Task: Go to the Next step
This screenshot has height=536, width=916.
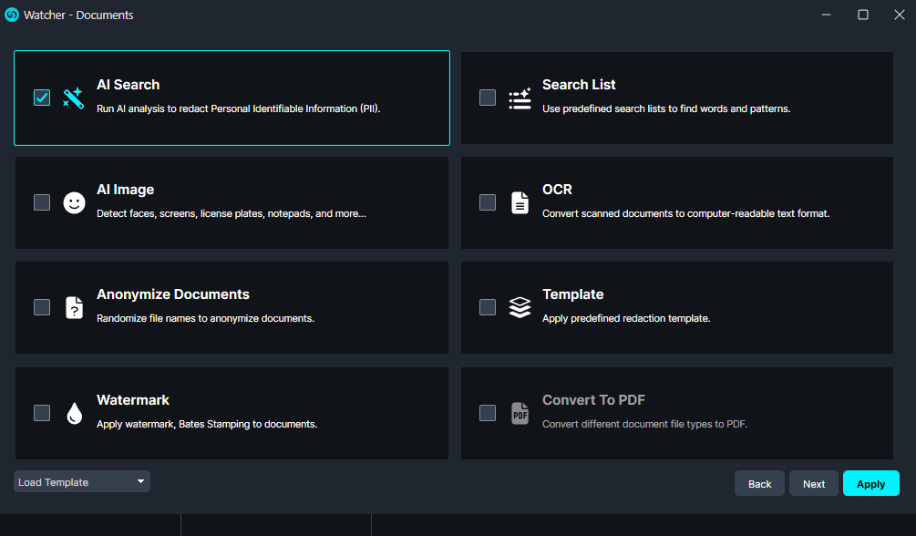Action: point(814,484)
